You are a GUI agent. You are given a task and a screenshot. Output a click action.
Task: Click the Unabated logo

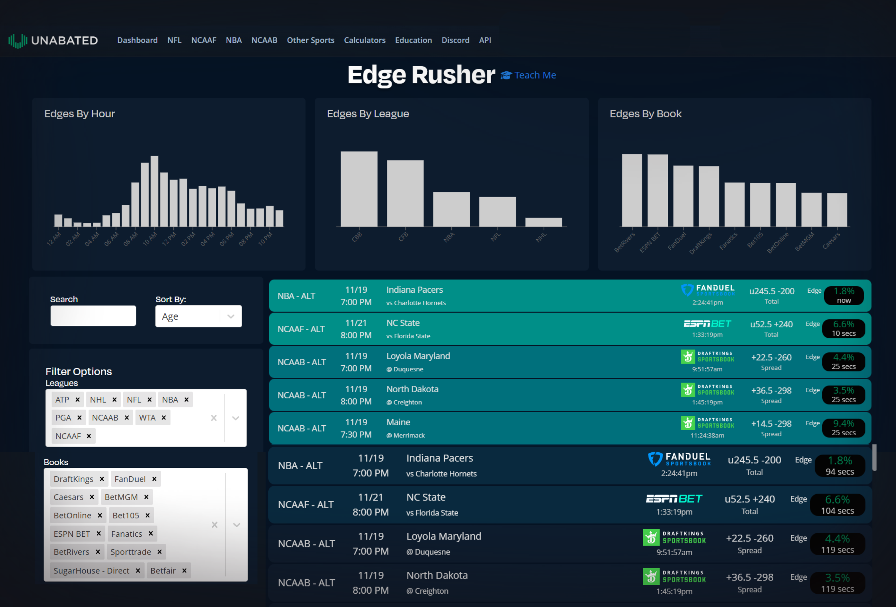53,40
